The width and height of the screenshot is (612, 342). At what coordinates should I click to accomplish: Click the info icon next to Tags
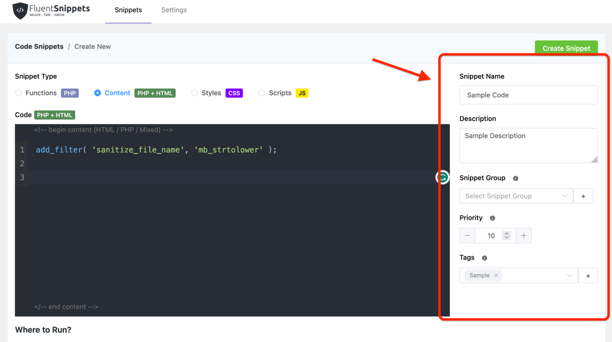pos(484,258)
